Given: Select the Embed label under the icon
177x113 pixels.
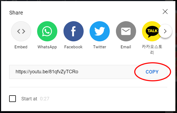Looking at the screenshot, I should coord(21,47).
